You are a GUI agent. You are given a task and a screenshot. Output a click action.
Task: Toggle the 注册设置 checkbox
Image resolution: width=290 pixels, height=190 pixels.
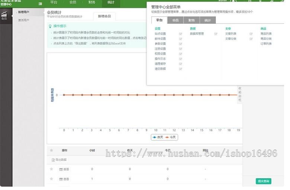tap(181, 49)
